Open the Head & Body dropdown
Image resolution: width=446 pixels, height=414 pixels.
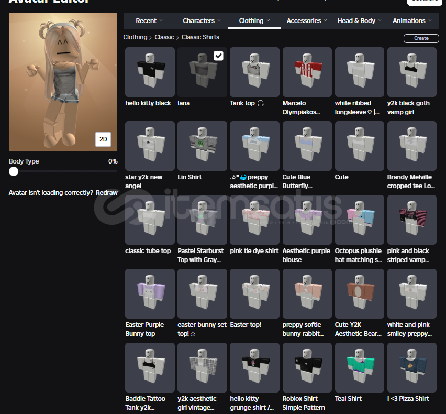pyautogui.click(x=360, y=21)
